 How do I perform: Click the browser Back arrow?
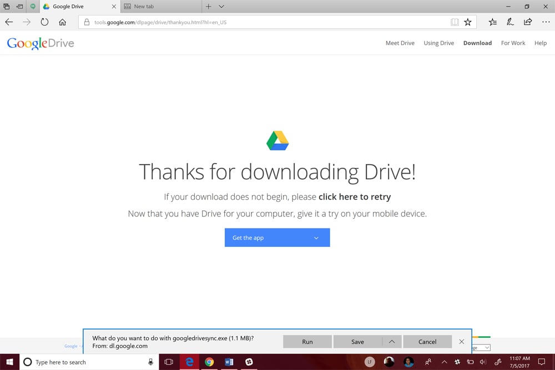9,22
